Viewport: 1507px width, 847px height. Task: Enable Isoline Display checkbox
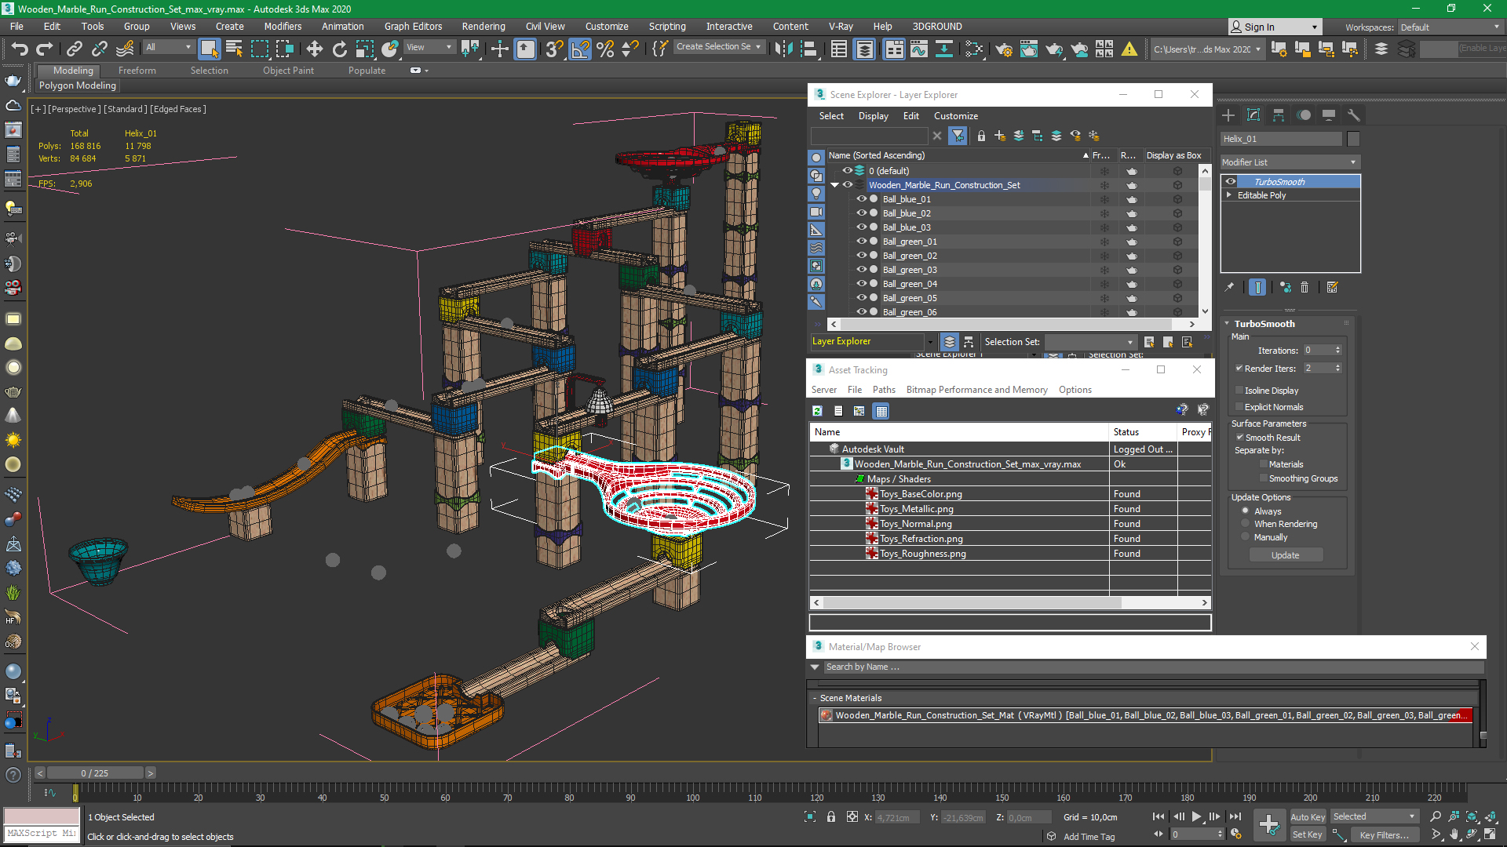(1239, 390)
